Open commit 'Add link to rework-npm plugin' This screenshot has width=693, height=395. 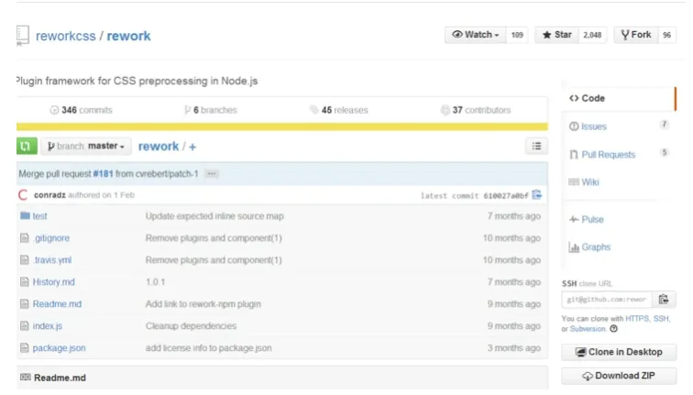click(x=203, y=304)
